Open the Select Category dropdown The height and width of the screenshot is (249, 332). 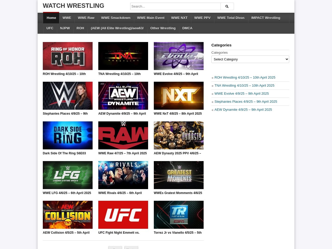coord(250,59)
